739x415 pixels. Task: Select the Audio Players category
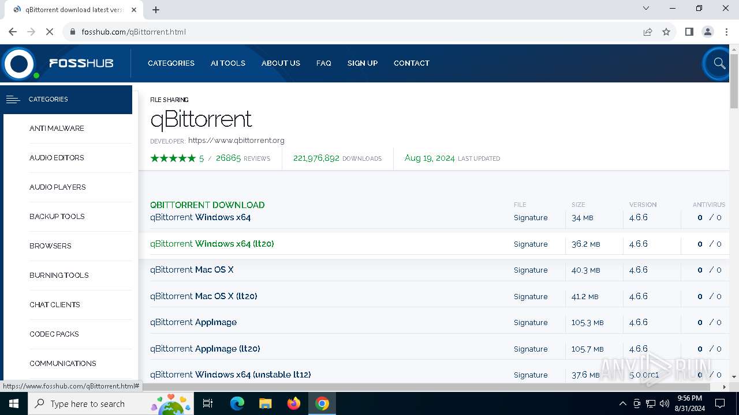58,187
